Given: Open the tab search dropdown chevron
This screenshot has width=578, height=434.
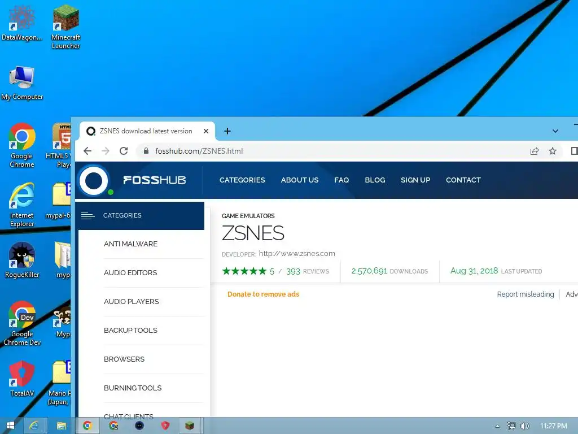Looking at the screenshot, I should tap(555, 131).
